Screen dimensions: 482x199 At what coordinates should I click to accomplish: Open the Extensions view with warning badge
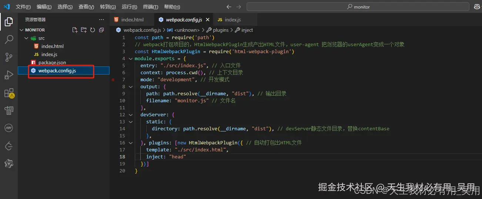point(9,93)
